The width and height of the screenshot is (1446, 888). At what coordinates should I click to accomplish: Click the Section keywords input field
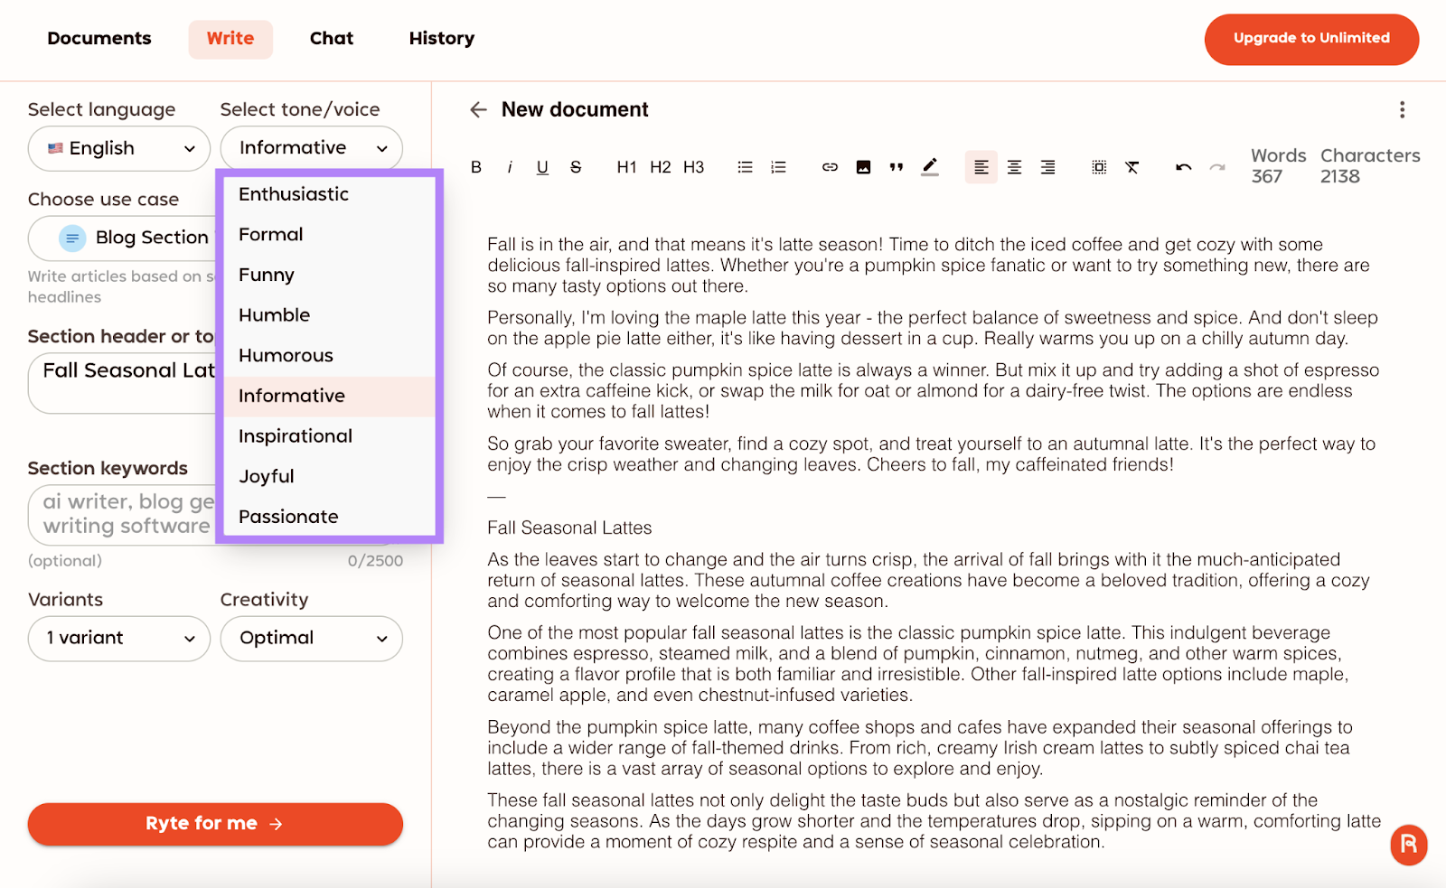point(122,514)
